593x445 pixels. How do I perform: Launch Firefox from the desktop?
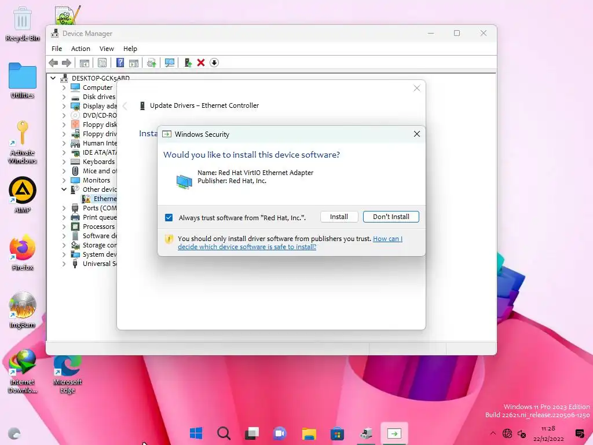23,253
